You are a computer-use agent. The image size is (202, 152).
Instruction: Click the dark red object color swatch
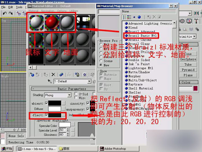coord(195,88)
